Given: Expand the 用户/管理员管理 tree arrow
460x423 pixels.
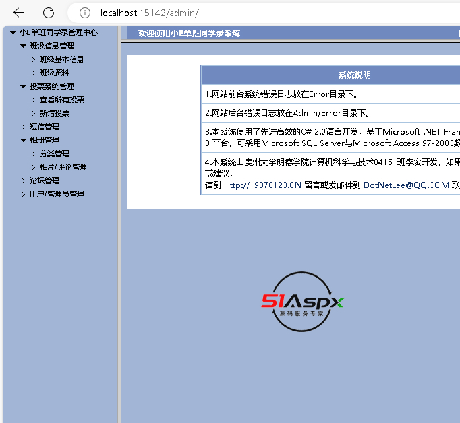Looking at the screenshot, I should click(x=23, y=194).
